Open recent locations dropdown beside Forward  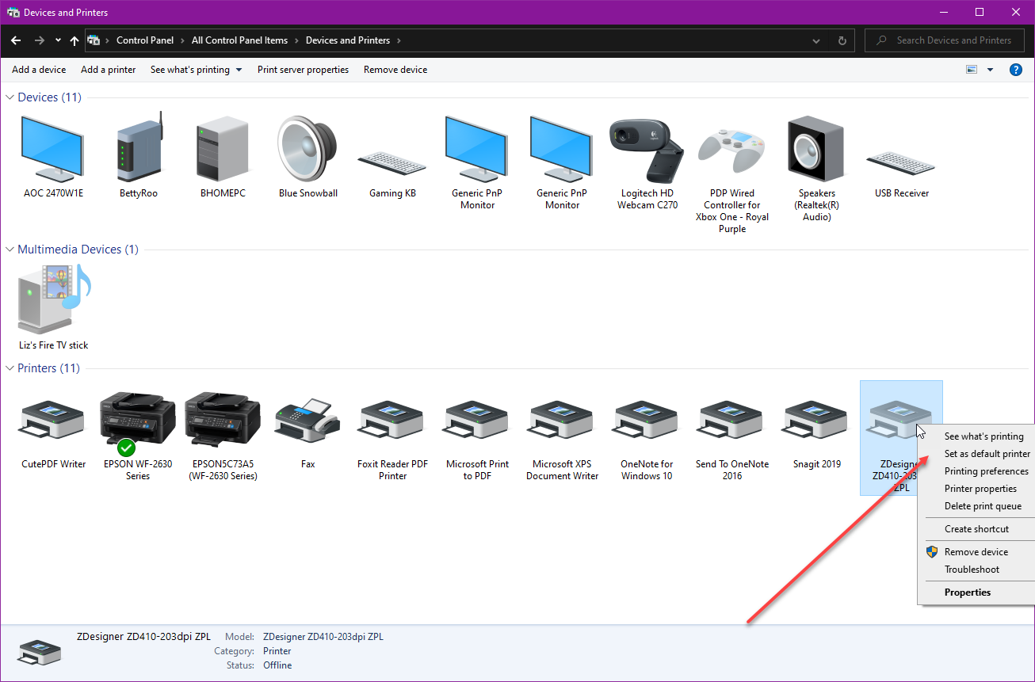58,40
